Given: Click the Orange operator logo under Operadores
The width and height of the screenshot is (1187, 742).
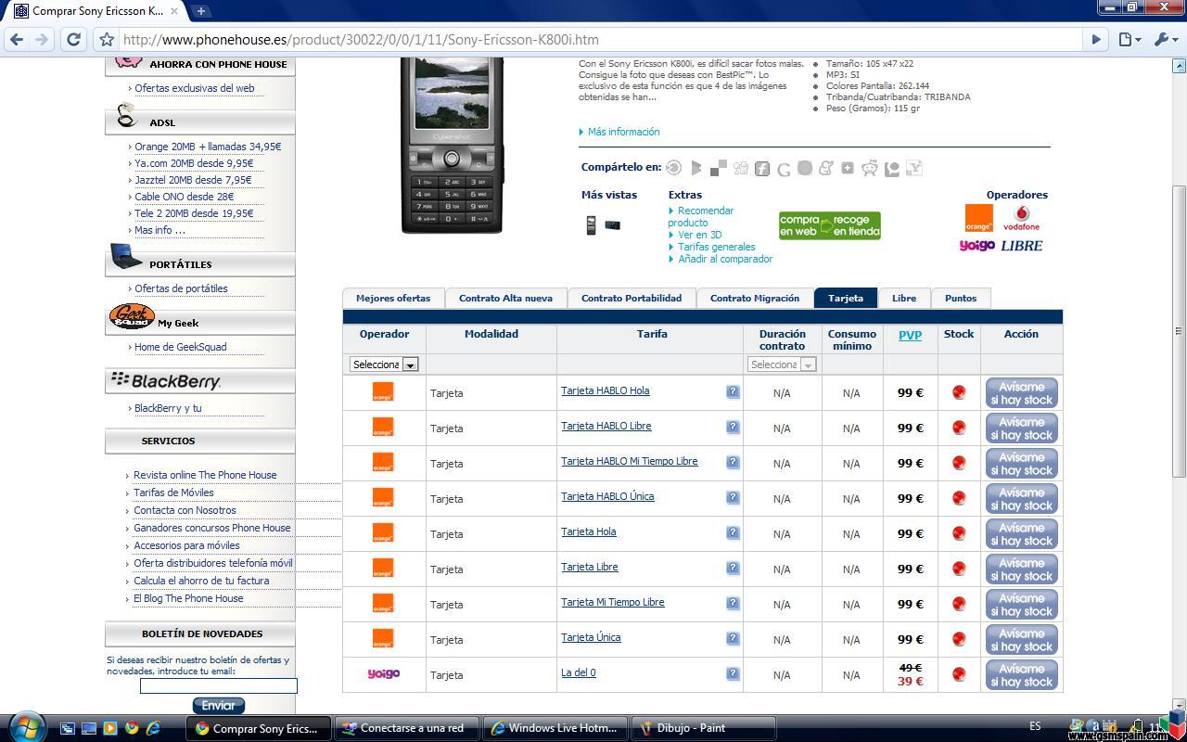Looking at the screenshot, I should click(x=978, y=218).
